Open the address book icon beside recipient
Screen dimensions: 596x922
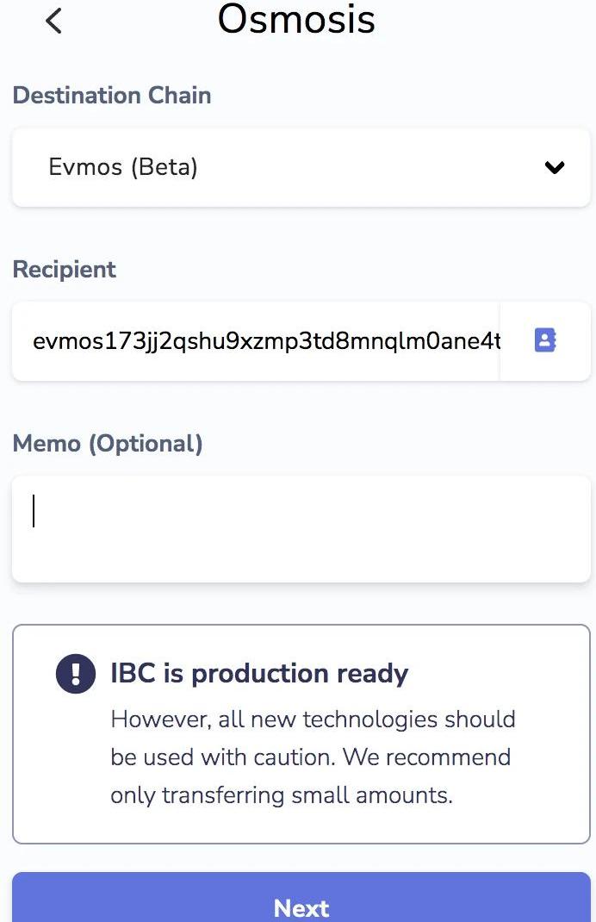point(545,340)
